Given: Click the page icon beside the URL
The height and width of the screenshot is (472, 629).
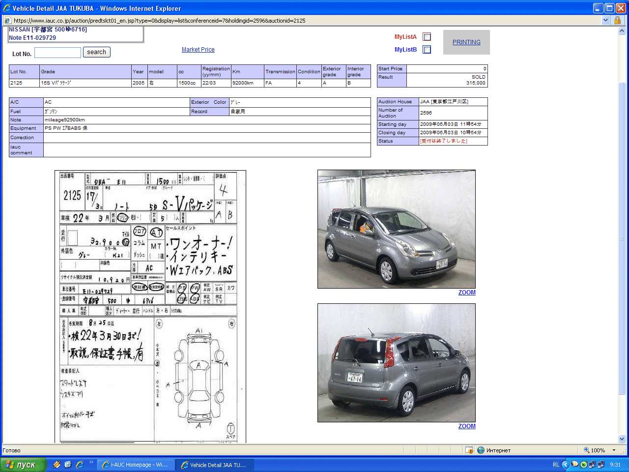Looking at the screenshot, I should point(7,21).
